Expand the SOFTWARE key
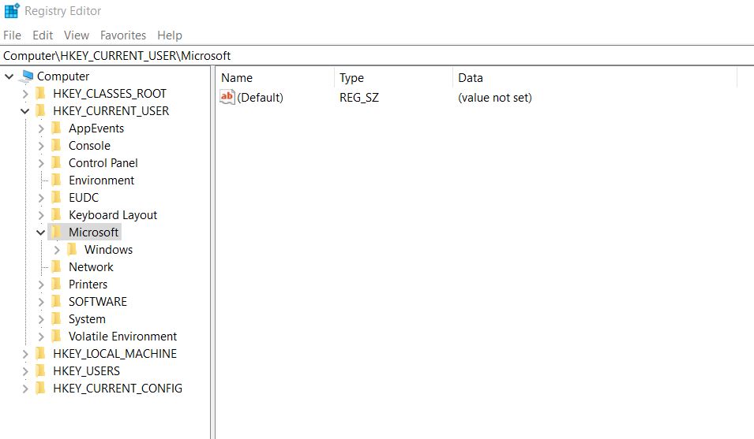The height and width of the screenshot is (439, 754). point(41,302)
